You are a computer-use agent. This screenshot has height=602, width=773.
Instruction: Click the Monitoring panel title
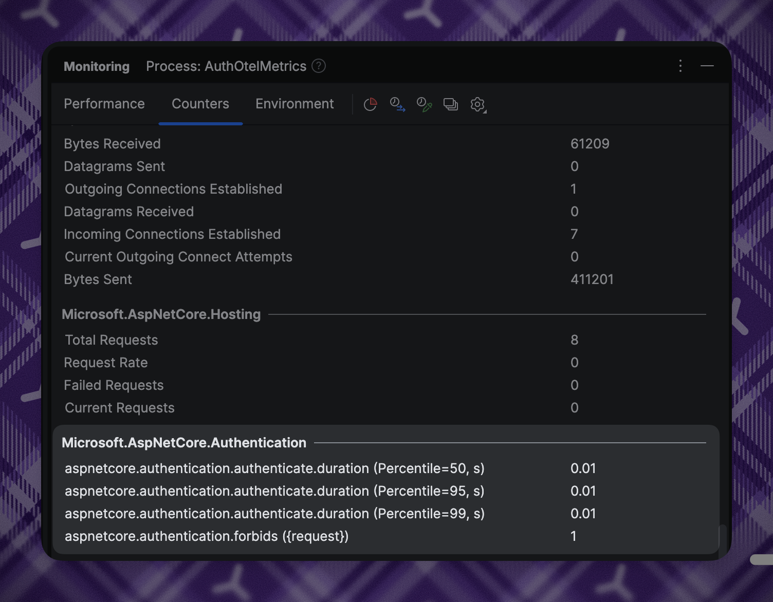[x=97, y=66]
